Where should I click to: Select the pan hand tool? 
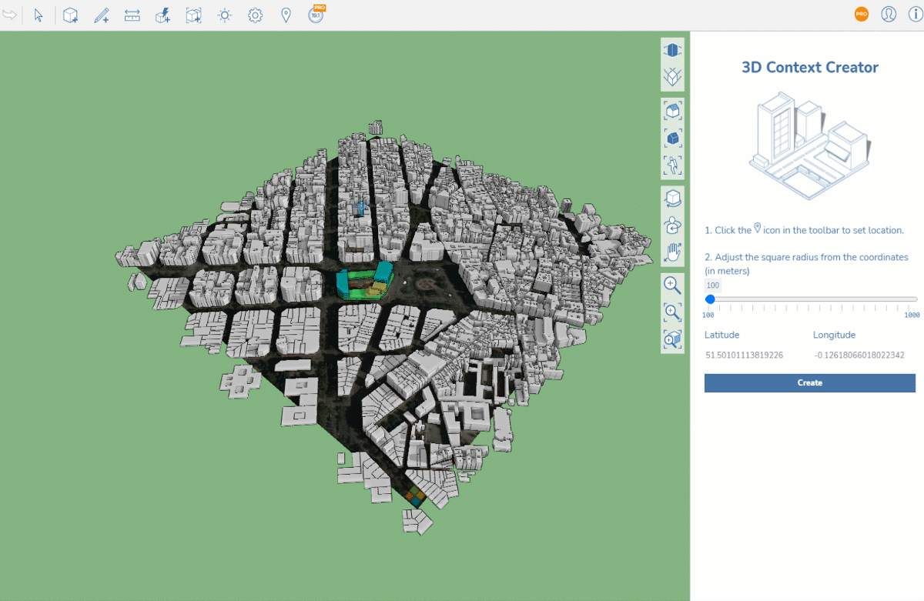coord(672,252)
